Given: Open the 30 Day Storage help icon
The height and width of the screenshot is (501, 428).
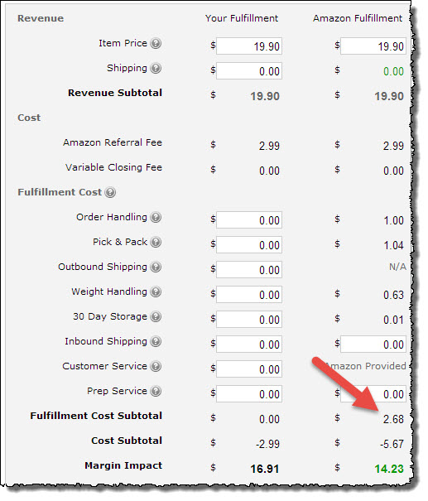Looking at the screenshot, I should (156, 316).
